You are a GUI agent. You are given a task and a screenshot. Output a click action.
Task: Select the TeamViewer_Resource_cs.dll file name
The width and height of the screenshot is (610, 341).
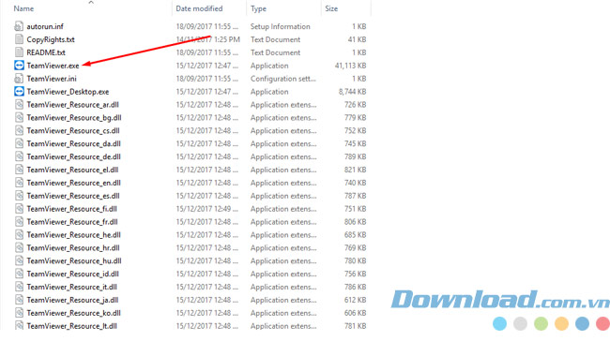click(73, 130)
